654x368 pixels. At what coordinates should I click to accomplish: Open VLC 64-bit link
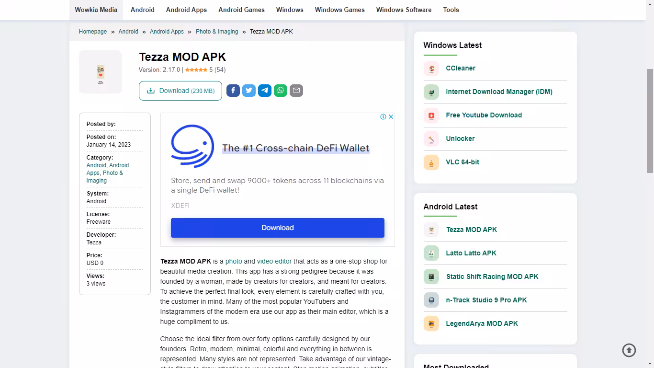[462, 162]
